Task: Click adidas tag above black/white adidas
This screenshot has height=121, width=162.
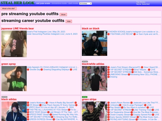Action: point(85,62)
